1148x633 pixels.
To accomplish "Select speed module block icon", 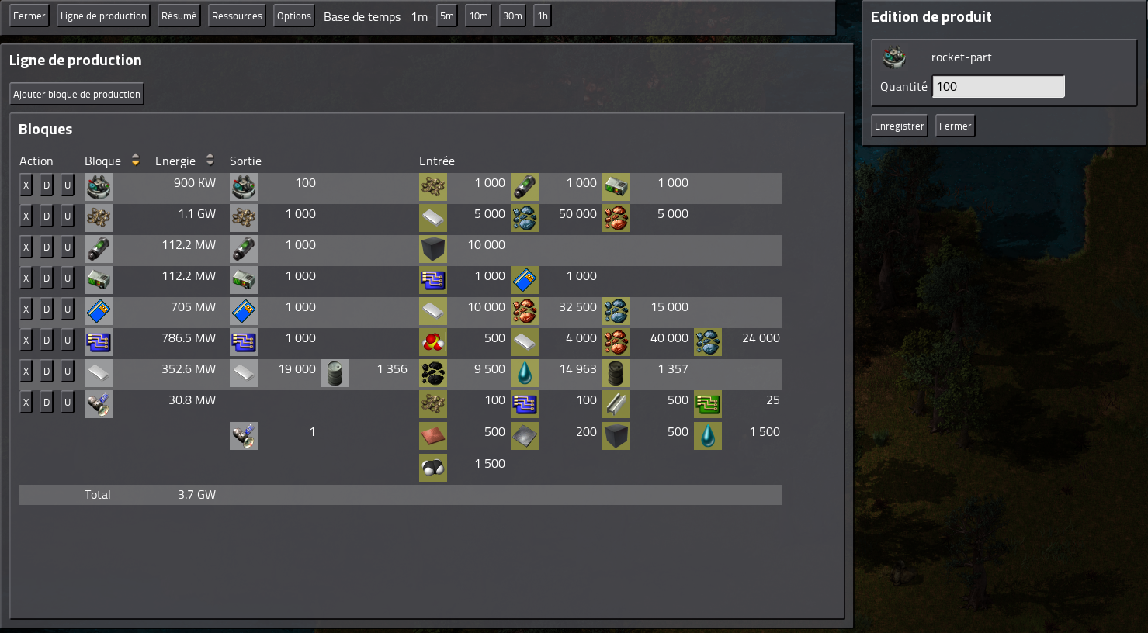I will point(99,311).
